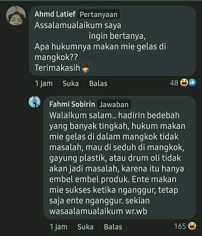Image resolution: width=202 pixels, height=236 pixels.
Task: Click Balas under Fahmi Sobirin's reply
Action: (113, 227)
